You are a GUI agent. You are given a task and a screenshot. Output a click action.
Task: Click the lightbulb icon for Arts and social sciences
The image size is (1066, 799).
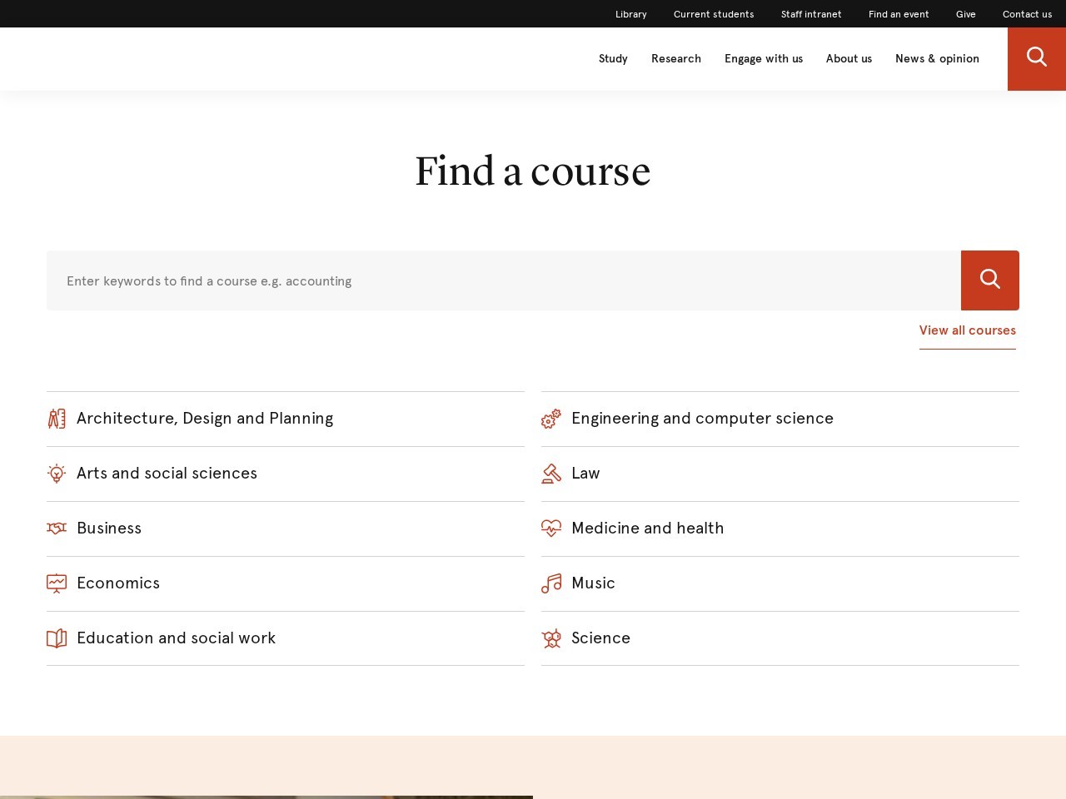57,474
